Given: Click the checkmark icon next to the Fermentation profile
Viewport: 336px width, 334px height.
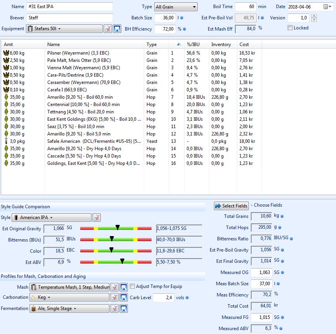Looking at the screenshot, I should point(115,308).
